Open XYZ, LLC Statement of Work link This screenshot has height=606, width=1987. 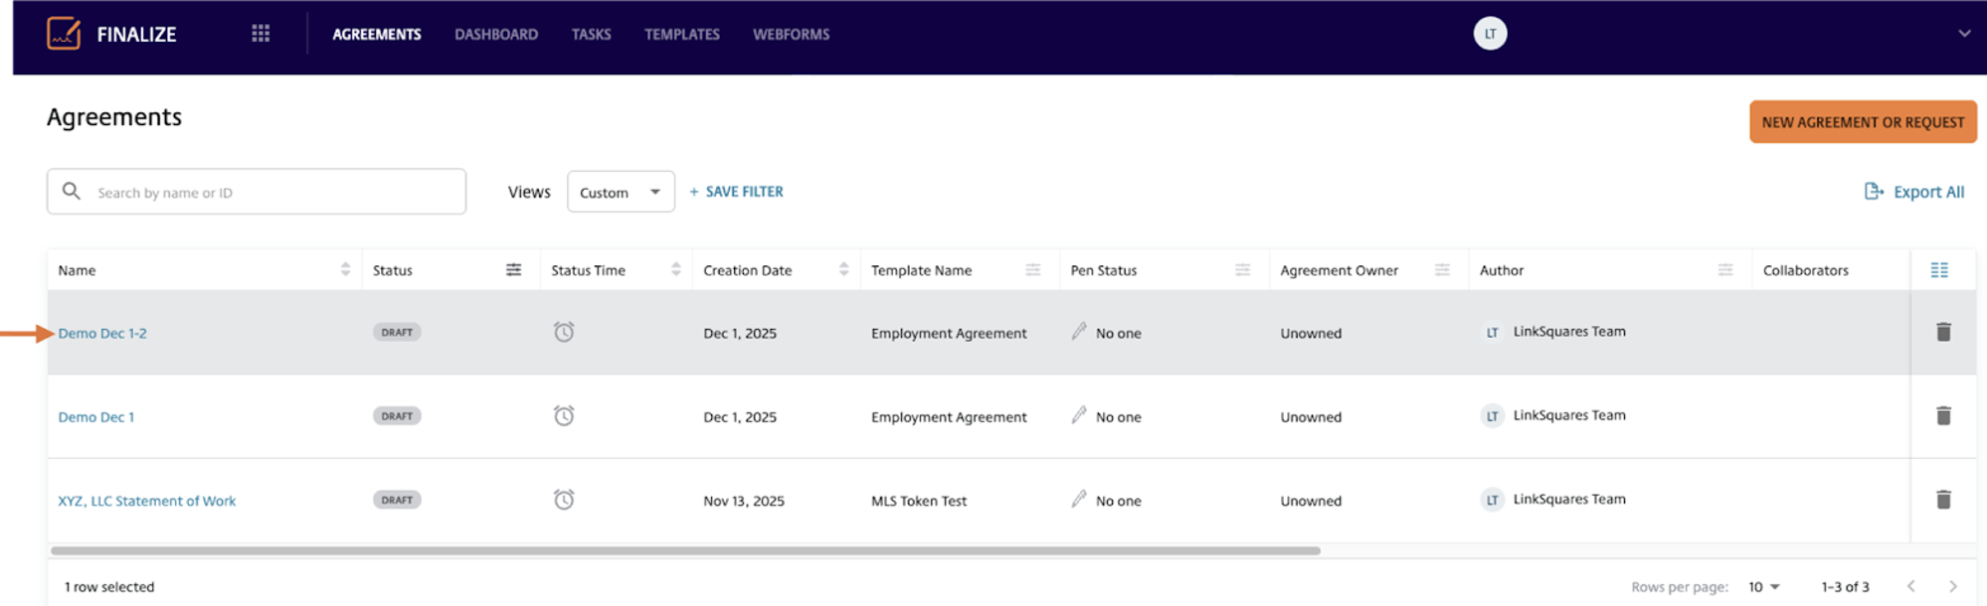click(147, 501)
